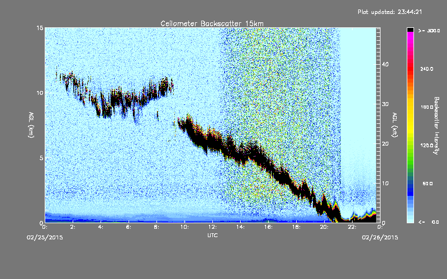Click the 5 km y-axis tick label
The image size is (447, 279).
click(41, 158)
